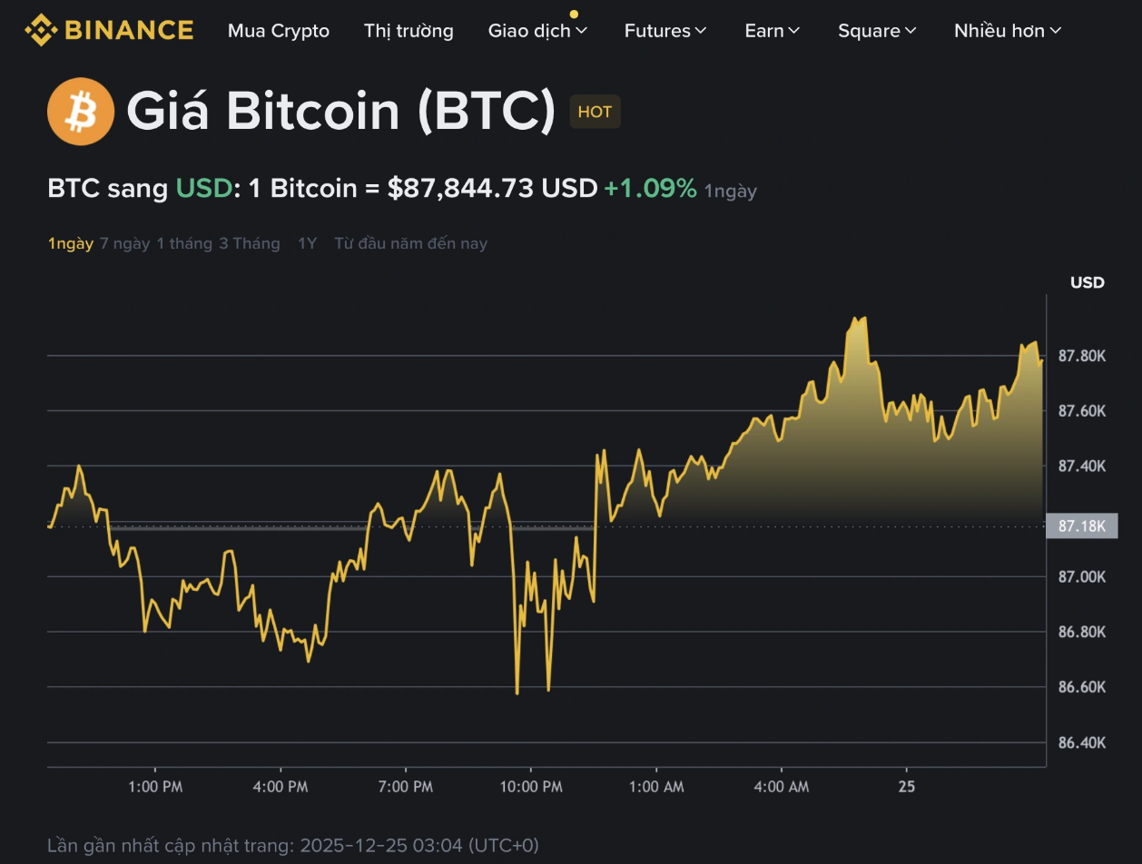1142x864 pixels.
Task: Open the Square dropdown menu
Action: (x=877, y=31)
